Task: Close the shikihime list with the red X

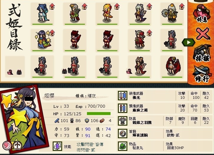Action: 203,33
